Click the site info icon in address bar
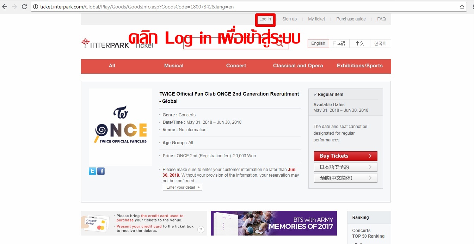Screen dimensions: 474x244 tap(36, 7)
